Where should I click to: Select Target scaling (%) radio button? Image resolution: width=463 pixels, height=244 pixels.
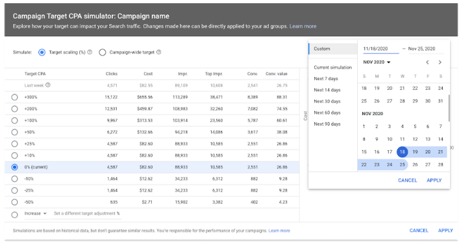[42, 52]
